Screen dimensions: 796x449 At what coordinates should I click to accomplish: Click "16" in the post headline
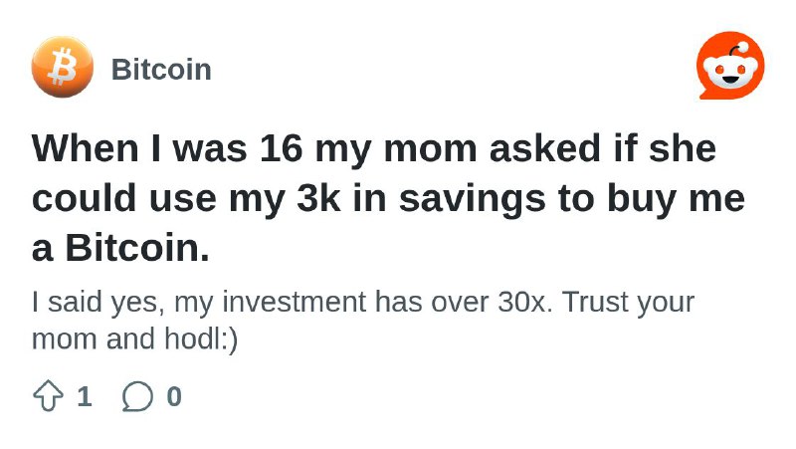[282, 148]
